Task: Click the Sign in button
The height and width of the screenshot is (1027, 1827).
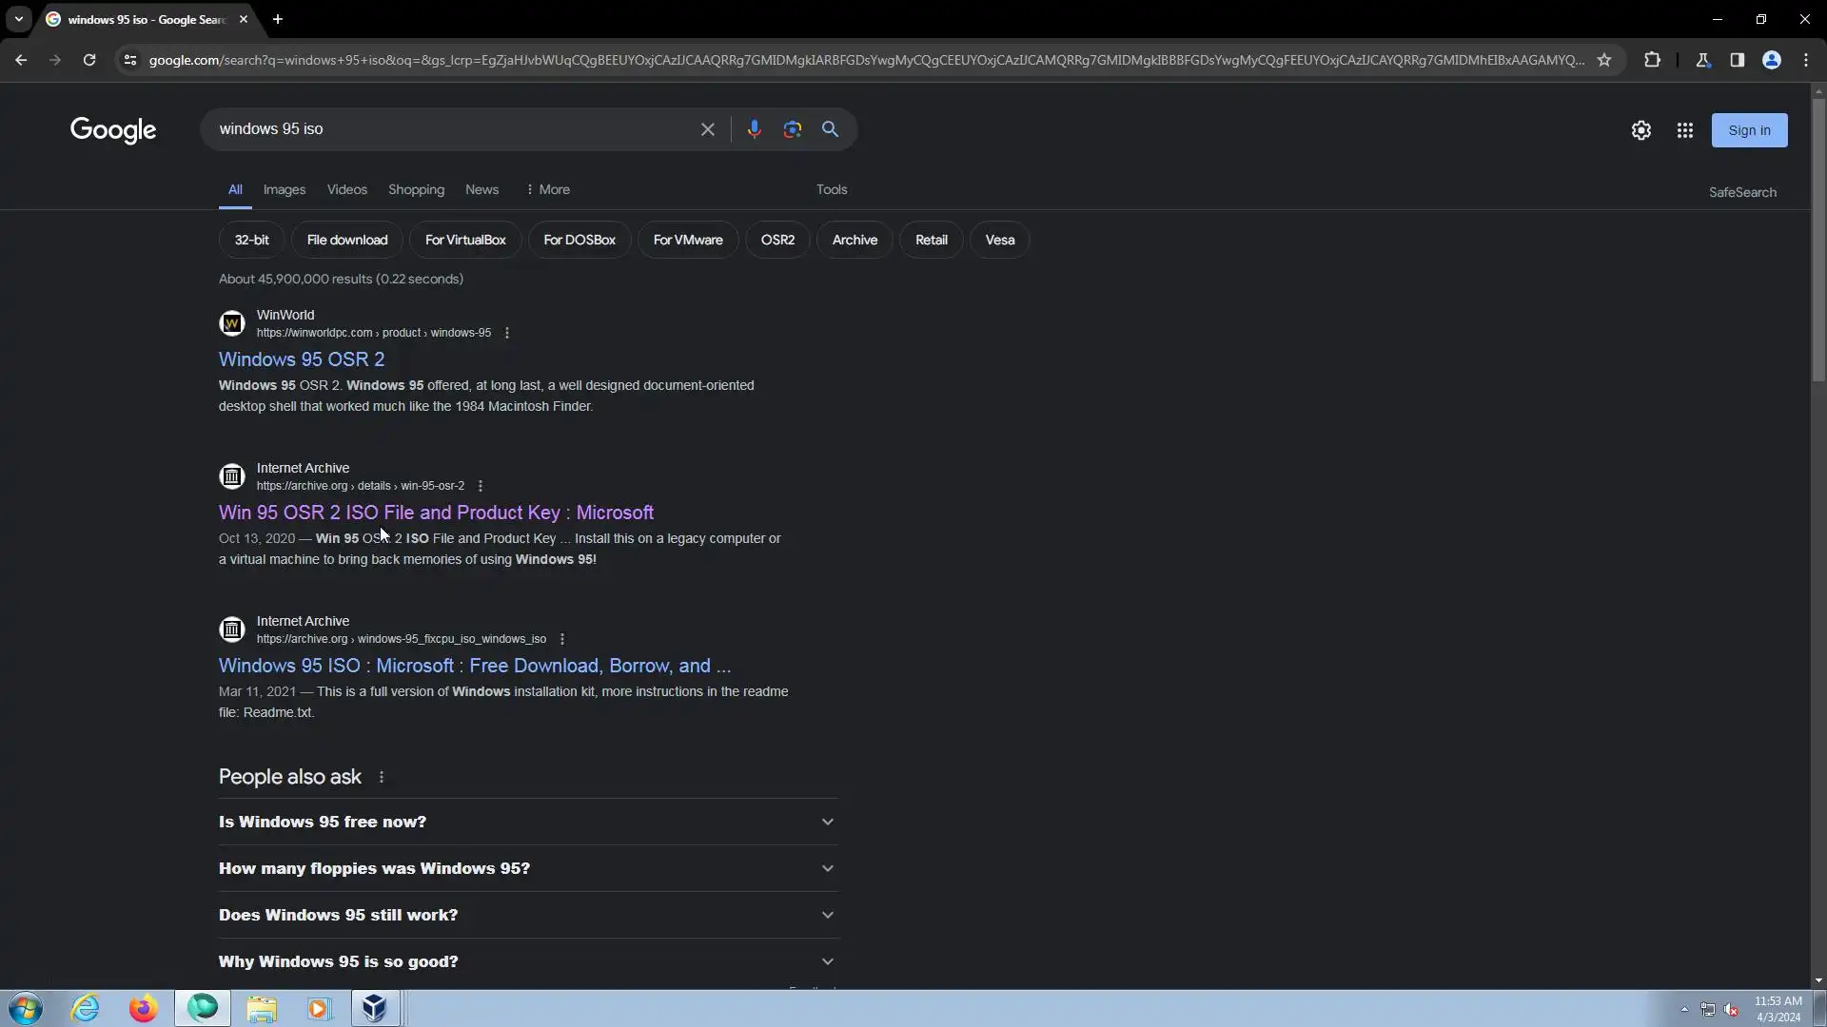Action: (x=1748, y=130)
